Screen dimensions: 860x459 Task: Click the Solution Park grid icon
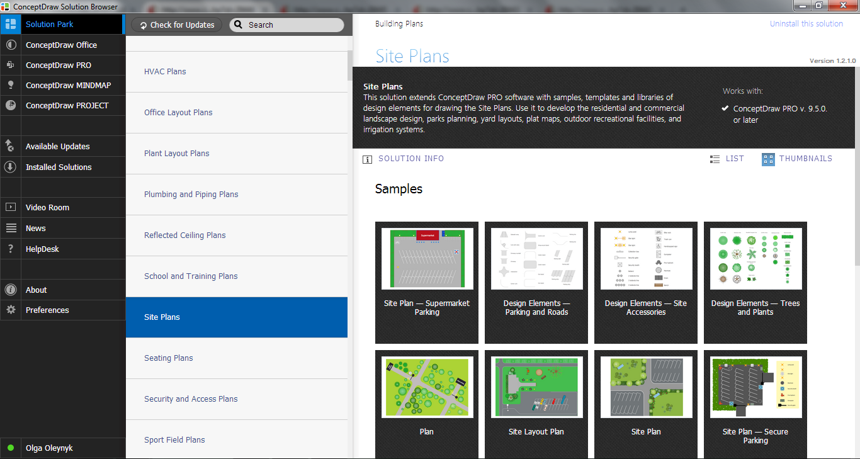click(10, 25)
